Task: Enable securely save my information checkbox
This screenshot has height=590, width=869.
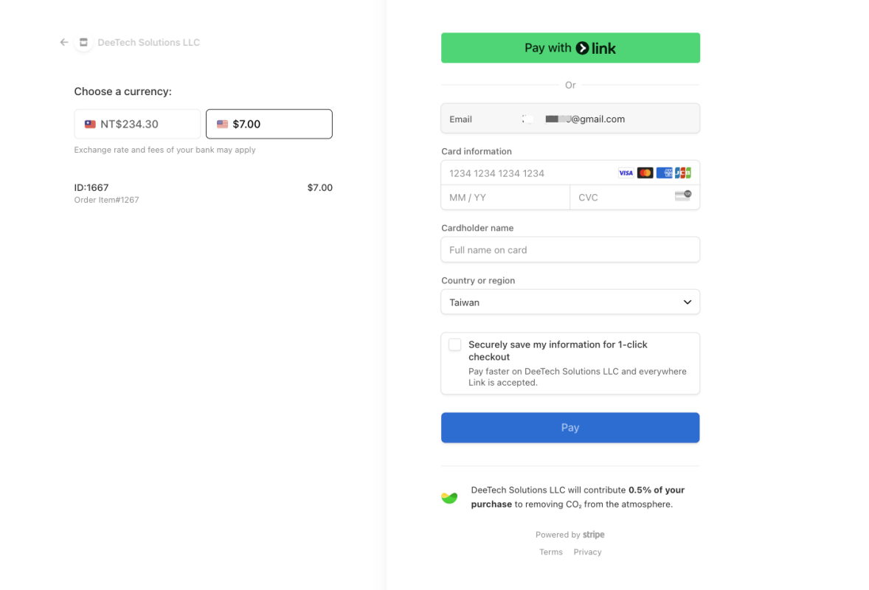Action: [455, 344]
